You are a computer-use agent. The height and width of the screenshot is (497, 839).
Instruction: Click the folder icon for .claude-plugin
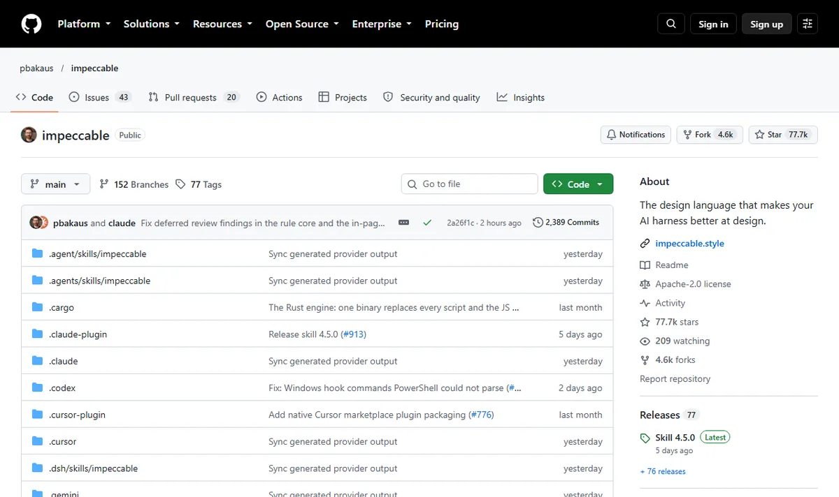pyautogui.click(x=38, y=334)
